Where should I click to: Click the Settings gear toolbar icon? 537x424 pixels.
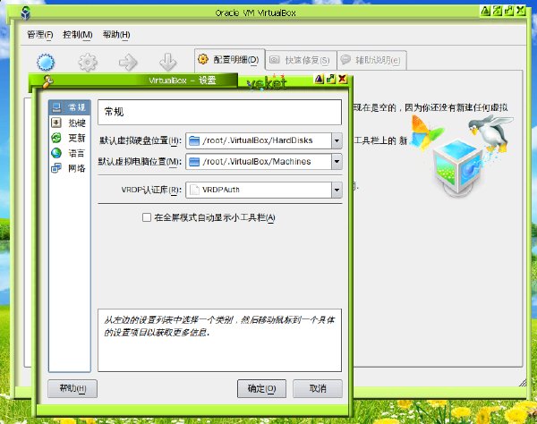88,63
